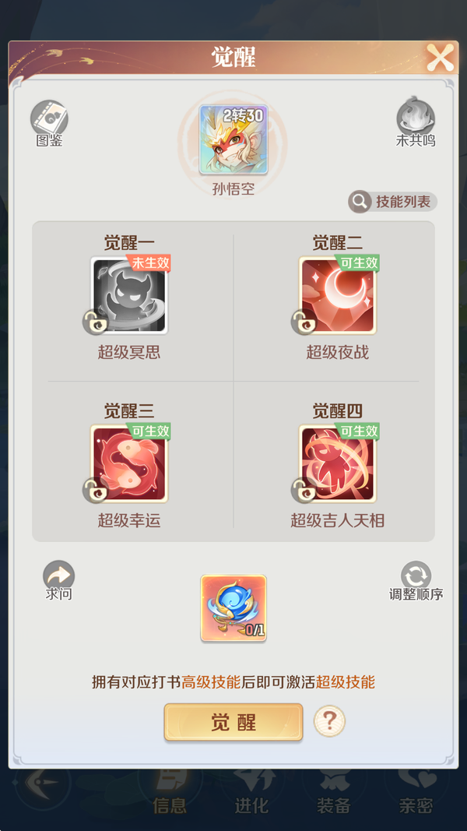Open the 技能列表 skill list search
The width and height of the screenshot is (467, 831).
392,202
